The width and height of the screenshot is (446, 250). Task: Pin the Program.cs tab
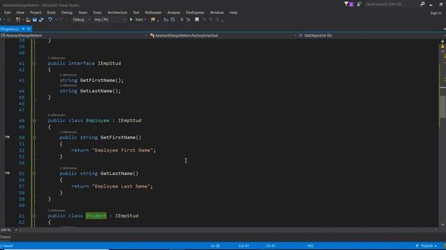point(23,29)
